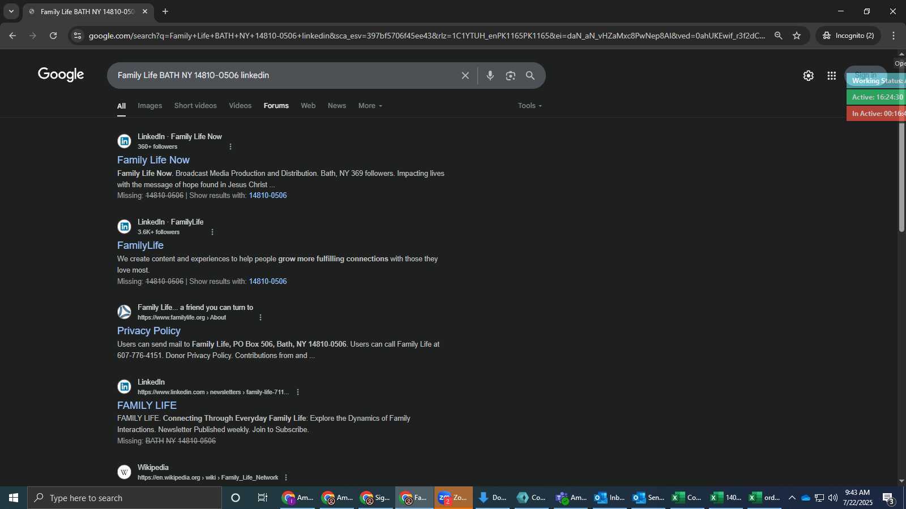Image resolution: width=906 pixels, height=509 pixels.
Task: Open notification center icon
Action: [x=888, y=498]
